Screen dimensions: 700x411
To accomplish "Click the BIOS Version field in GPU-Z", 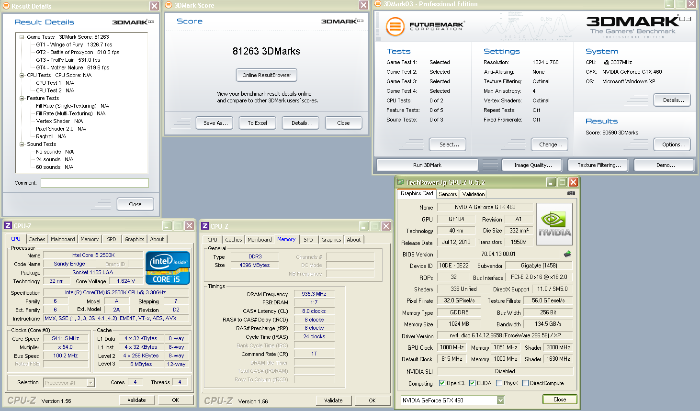I will [x=498, y=254].
